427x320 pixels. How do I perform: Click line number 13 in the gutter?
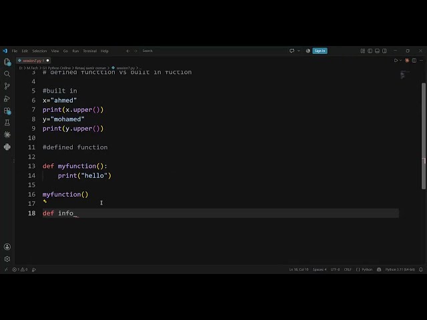31,166
